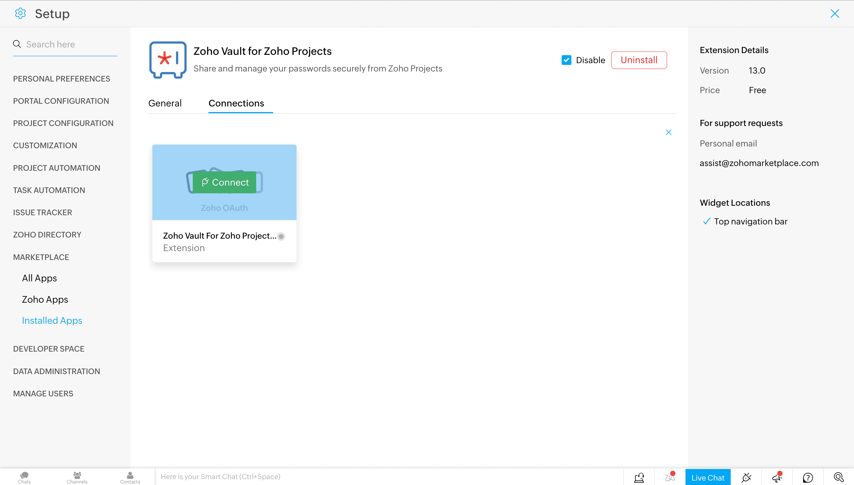Screen dimensions: 854x485
Task: Open the Zia assistant icon
Action: tap(670, 477)
